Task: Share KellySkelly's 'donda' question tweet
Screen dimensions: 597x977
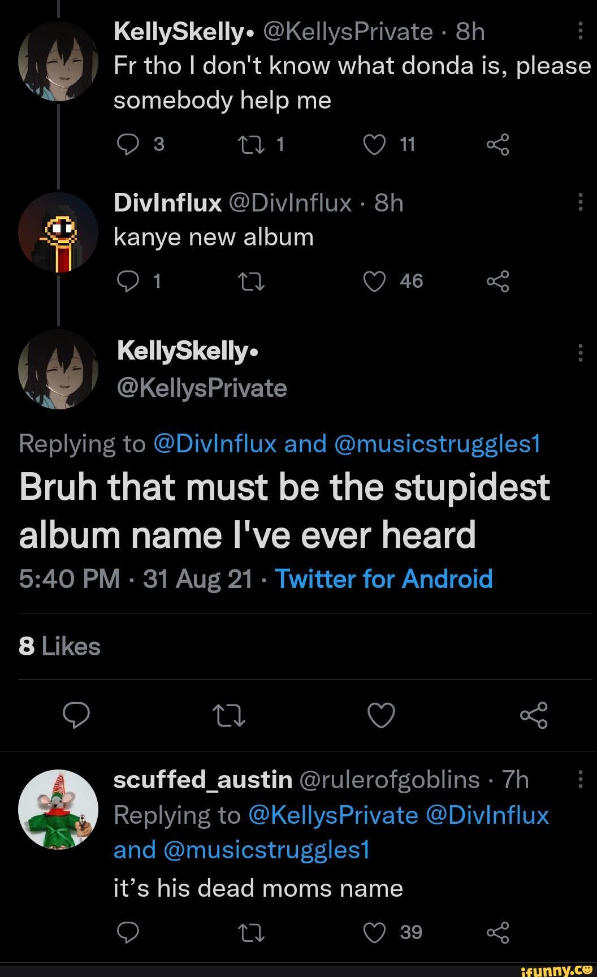Action: 497,145
